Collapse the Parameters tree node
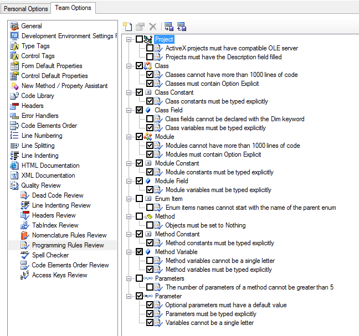This screenshot has width=359, height=336. 129,279
